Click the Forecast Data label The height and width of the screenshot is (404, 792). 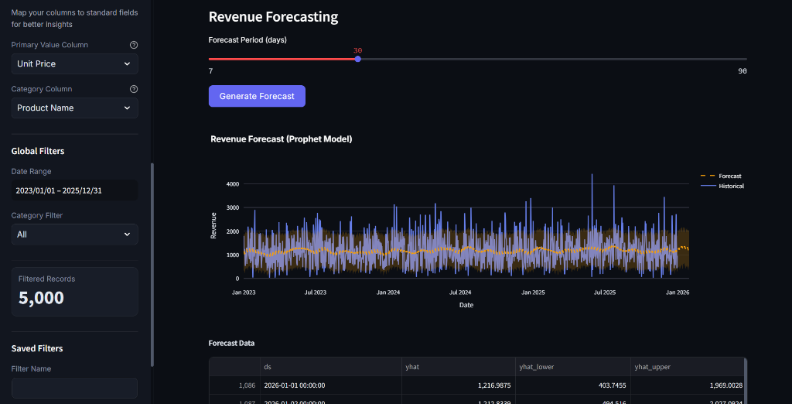click(231, 344)
